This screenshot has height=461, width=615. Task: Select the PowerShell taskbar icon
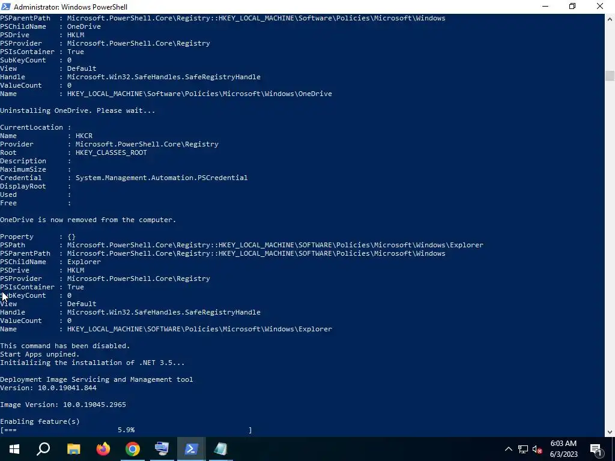click(191, 449)
